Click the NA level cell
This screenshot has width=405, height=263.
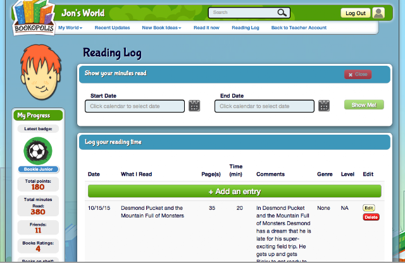[344, 208]
